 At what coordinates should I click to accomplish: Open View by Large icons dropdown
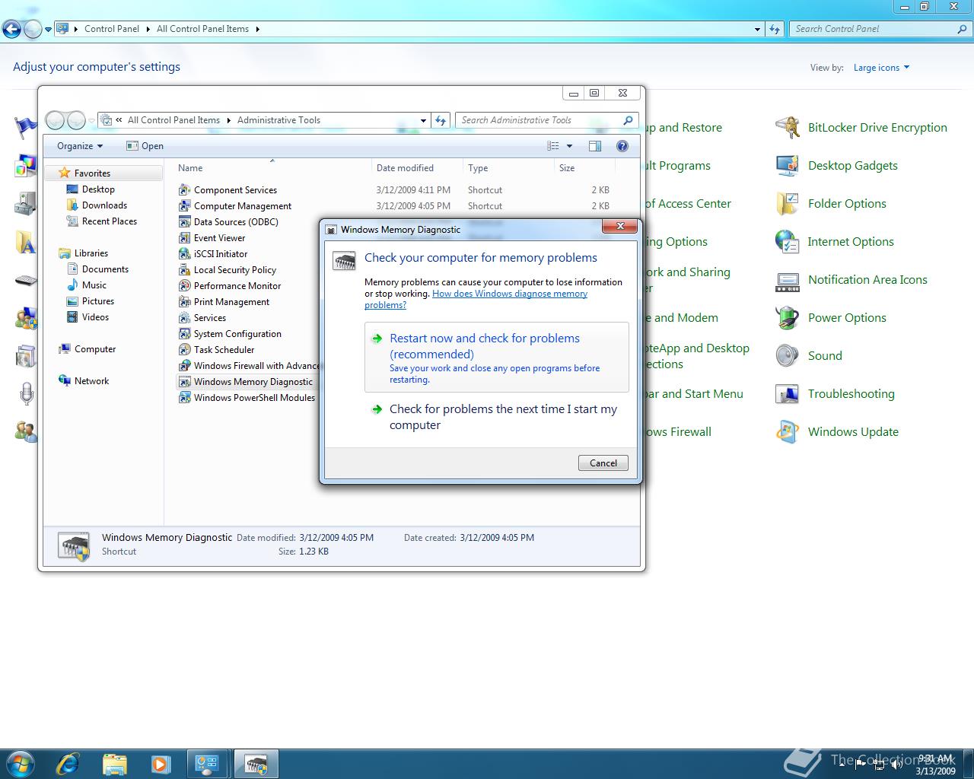(x=881, y=68)
